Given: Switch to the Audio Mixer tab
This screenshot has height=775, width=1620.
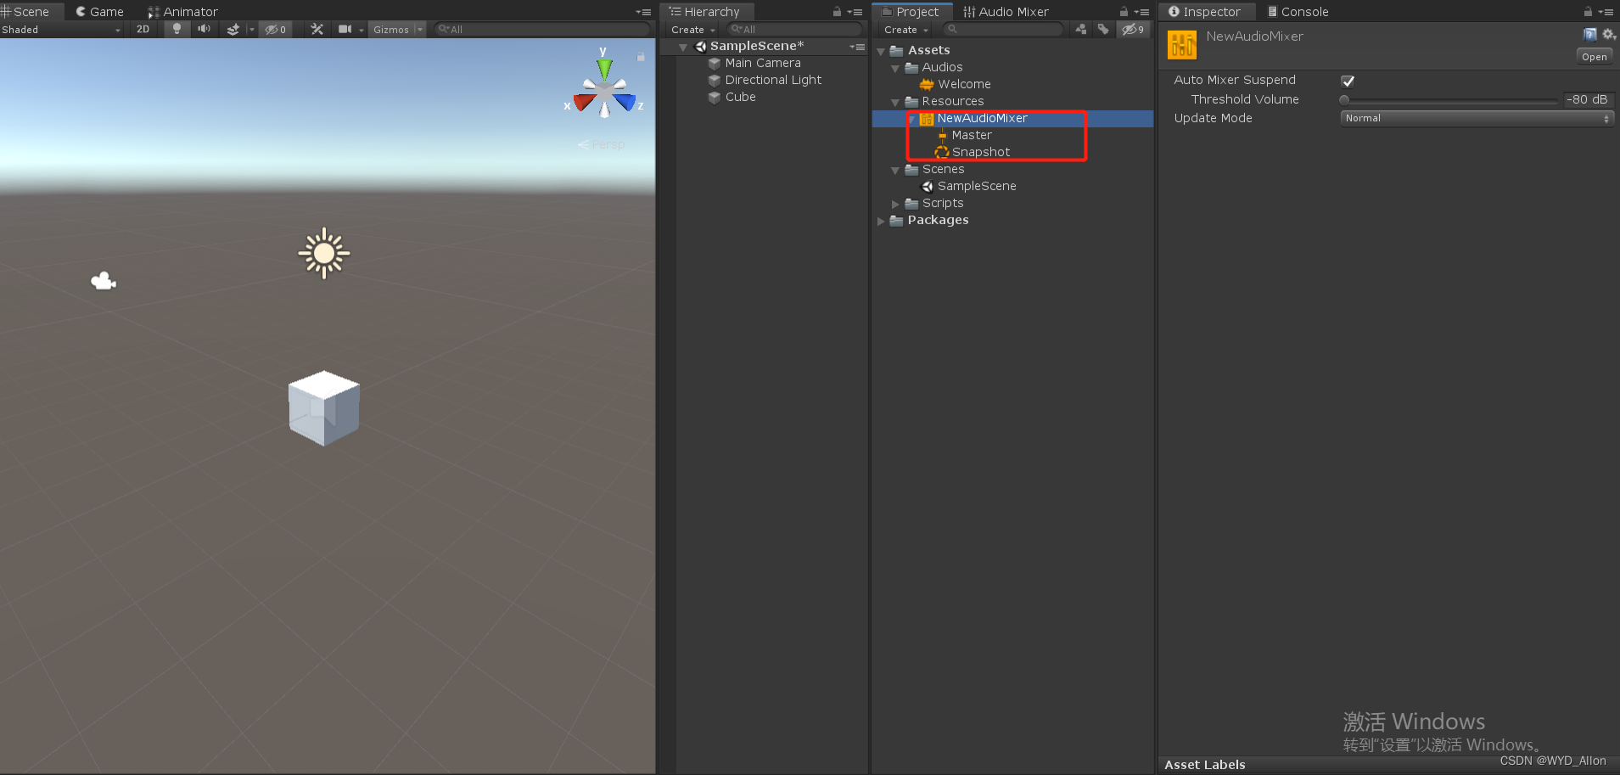Looking at the screenshot, I should (1006, 11).
